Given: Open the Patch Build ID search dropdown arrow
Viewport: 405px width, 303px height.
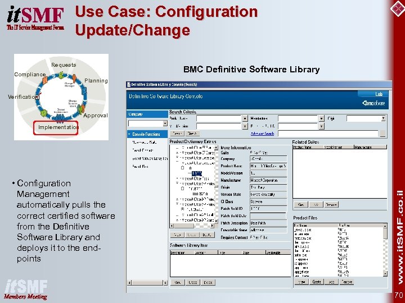Looking at the screenshot, I should click(321, 126).
